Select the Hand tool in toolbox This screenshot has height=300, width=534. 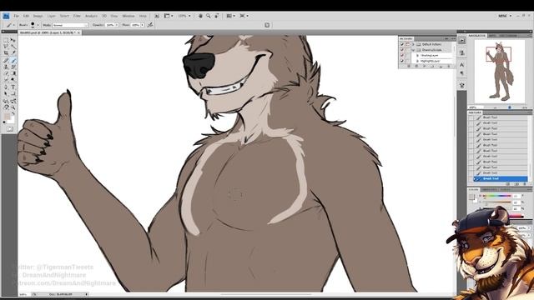6,107
